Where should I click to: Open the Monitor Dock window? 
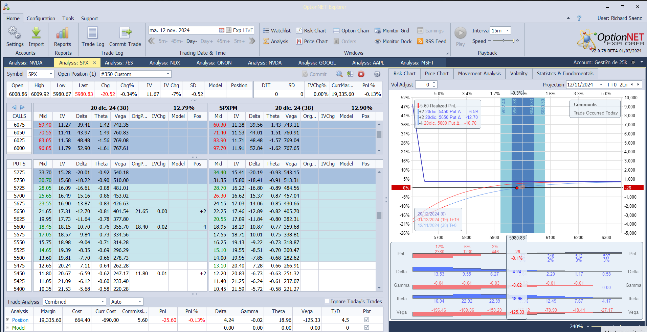pos(393,42)
